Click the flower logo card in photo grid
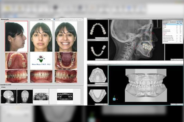Image resolution: width=184 pixels, height=122 pixels. pos(41,61)
